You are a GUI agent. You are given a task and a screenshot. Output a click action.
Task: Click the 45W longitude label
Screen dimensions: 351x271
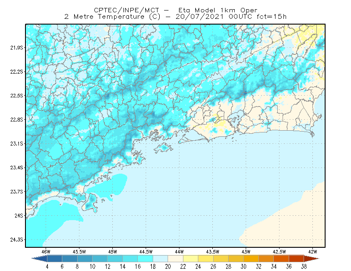(x=113, y=252)
